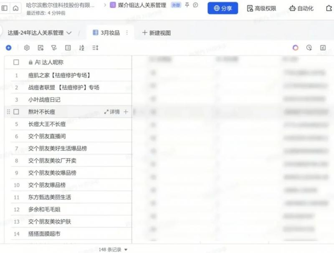Click the blue add record plus icon
The image size is (334, 253).
click(x=8, y=48)
